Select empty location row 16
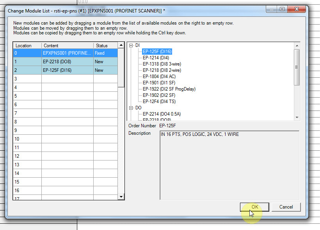The height and width of the screenshot is (230, 320). [65, 191]
